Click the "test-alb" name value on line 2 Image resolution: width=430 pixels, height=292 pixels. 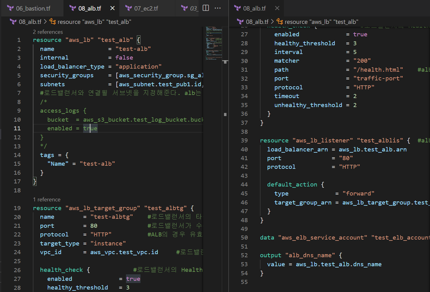pyautogui.click(x=133, y=49)
